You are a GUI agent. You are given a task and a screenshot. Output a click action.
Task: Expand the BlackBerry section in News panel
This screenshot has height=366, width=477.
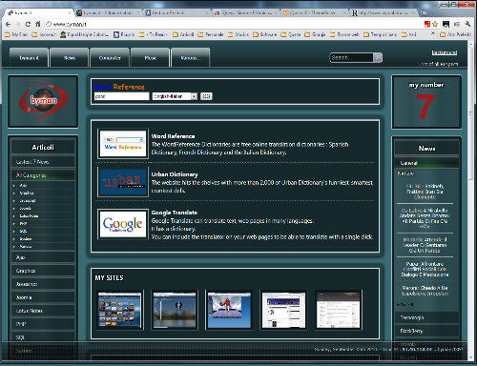tap(427, 331)
